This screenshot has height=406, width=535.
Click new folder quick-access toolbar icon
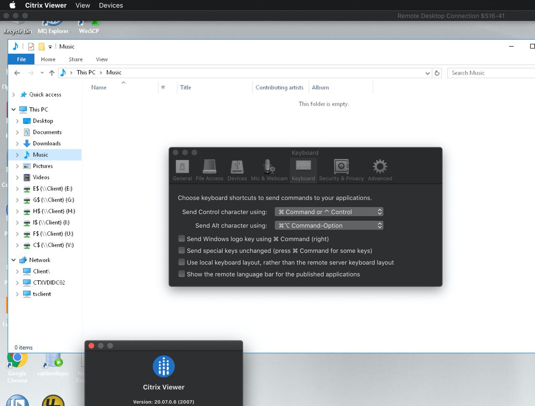[41, 46]
